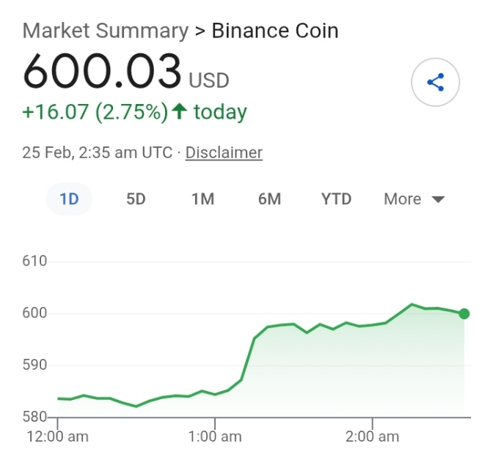Click the share icon button
The width and height of the screenshot is (493, 457).
click(x=435, y=82)
